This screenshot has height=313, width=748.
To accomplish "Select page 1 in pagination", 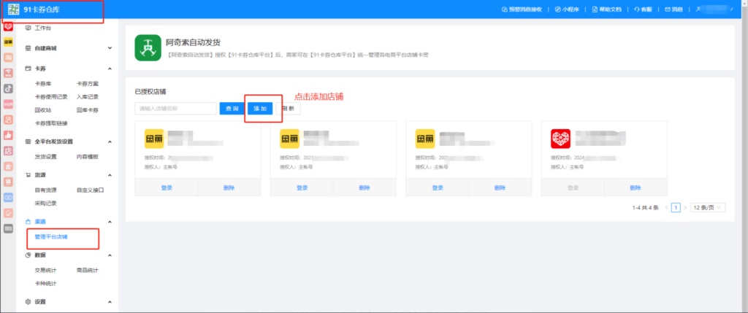I will click(x=676, y=208).
